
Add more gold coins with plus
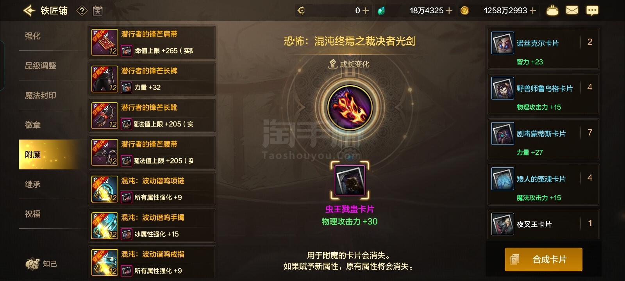click(x=532, y=11)
